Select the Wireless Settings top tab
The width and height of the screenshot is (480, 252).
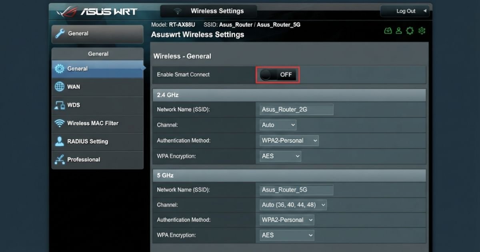point(209,11)
